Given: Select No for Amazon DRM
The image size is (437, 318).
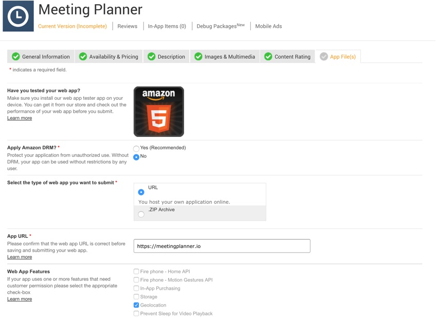Looking at the screenshot, I should (x=136, y=157).
